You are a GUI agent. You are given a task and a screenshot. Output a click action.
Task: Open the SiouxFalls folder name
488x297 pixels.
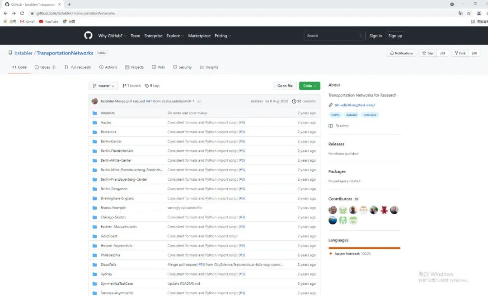click(x=108, y=265)
